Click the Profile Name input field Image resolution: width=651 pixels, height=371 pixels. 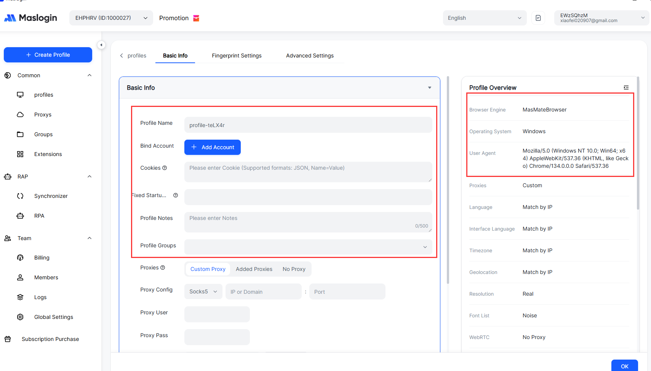308,125
